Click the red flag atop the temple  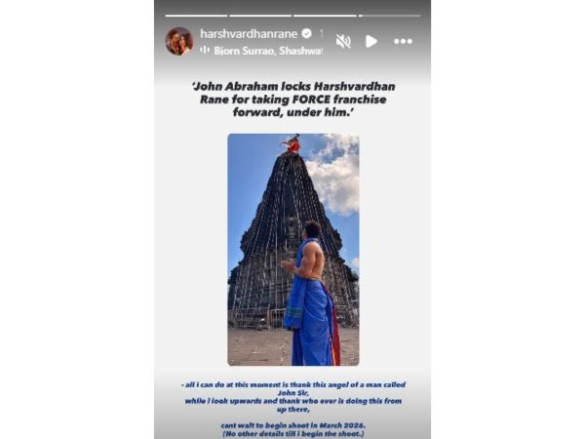(x=292, y=143)
